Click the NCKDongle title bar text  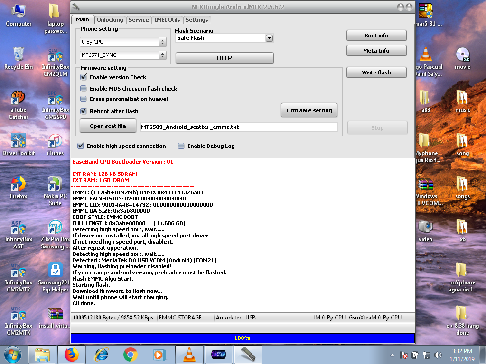coord(238,7)
